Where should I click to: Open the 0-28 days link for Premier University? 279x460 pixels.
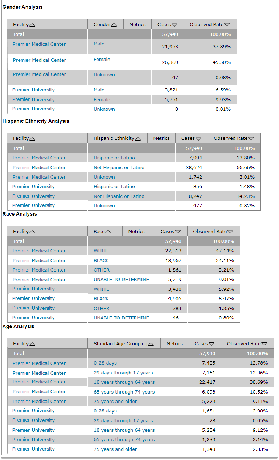[x=105, y=410]
